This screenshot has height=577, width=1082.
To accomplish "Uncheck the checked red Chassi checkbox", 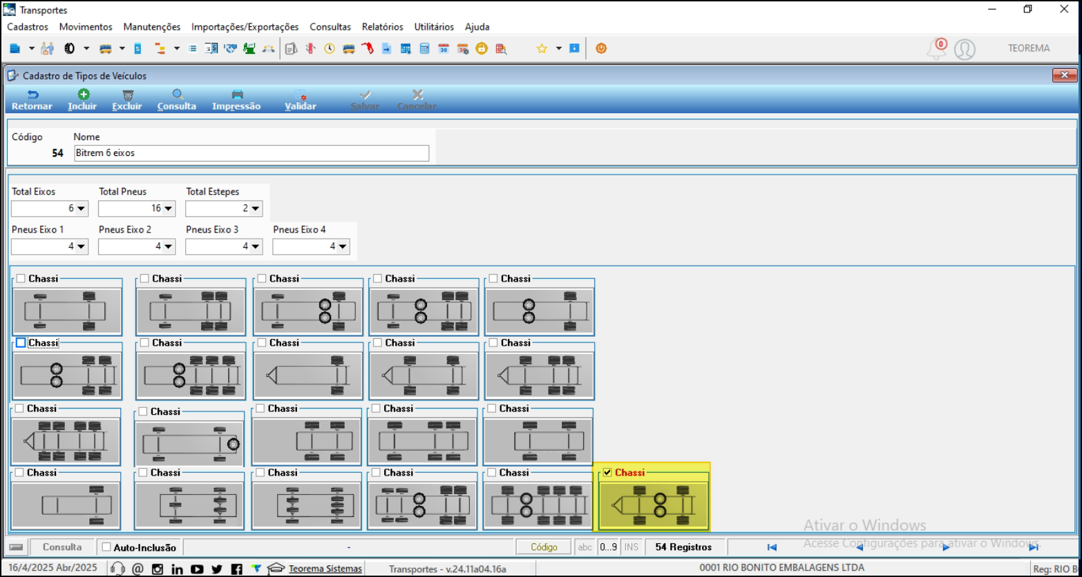I will point(607,473).
